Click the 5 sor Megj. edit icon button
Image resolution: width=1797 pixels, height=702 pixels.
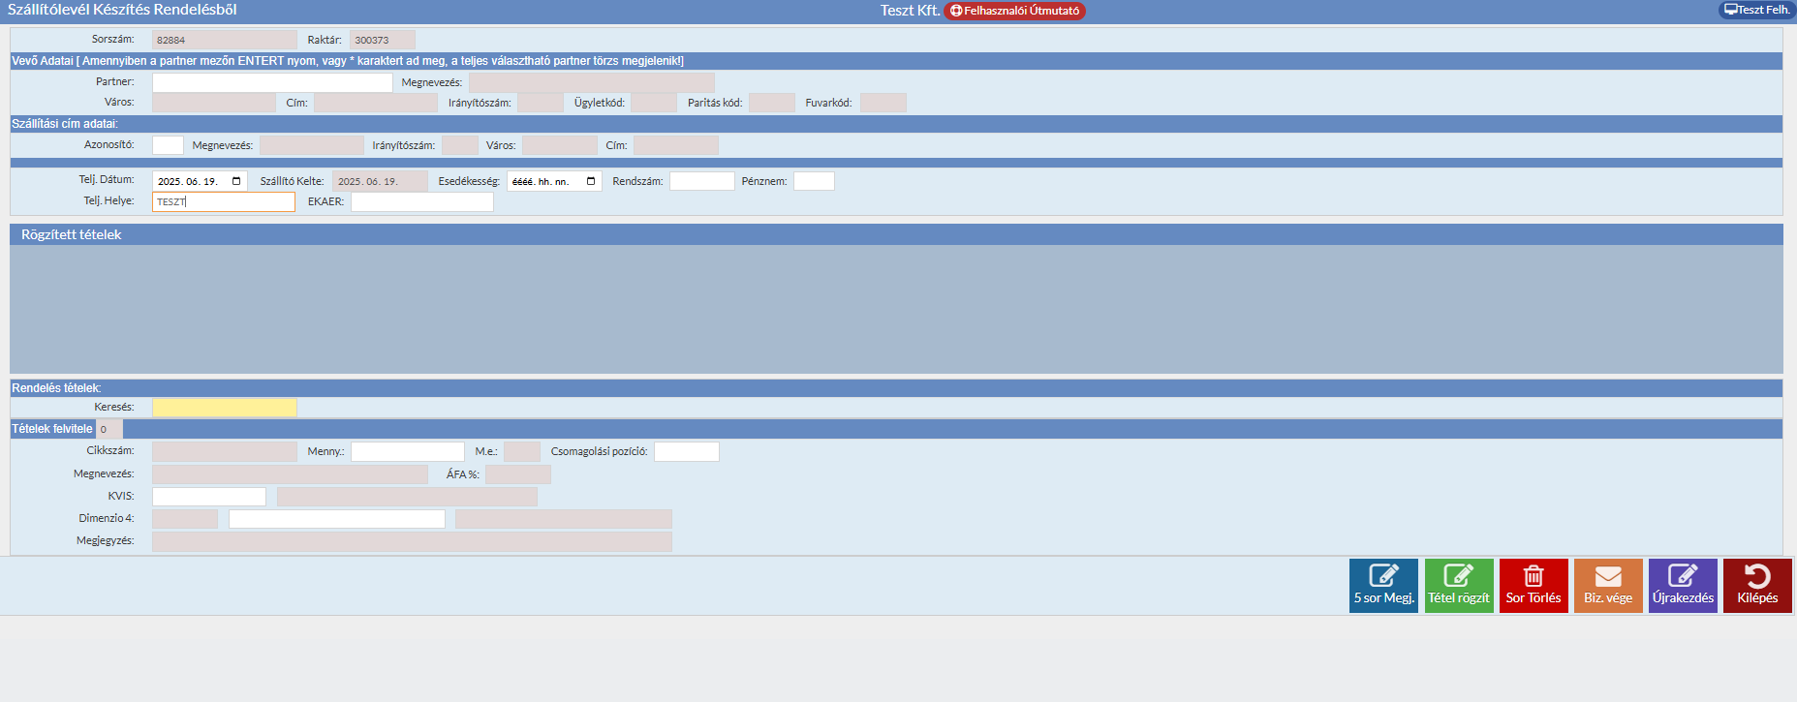[1382, 585]
